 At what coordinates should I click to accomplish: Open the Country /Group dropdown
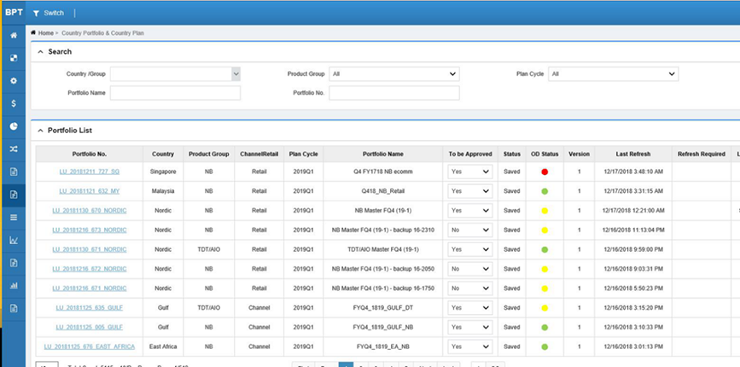[176, 74]
